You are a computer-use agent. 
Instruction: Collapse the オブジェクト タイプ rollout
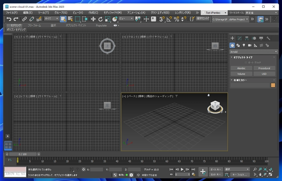pyautogui.click(x=243, y=57)
